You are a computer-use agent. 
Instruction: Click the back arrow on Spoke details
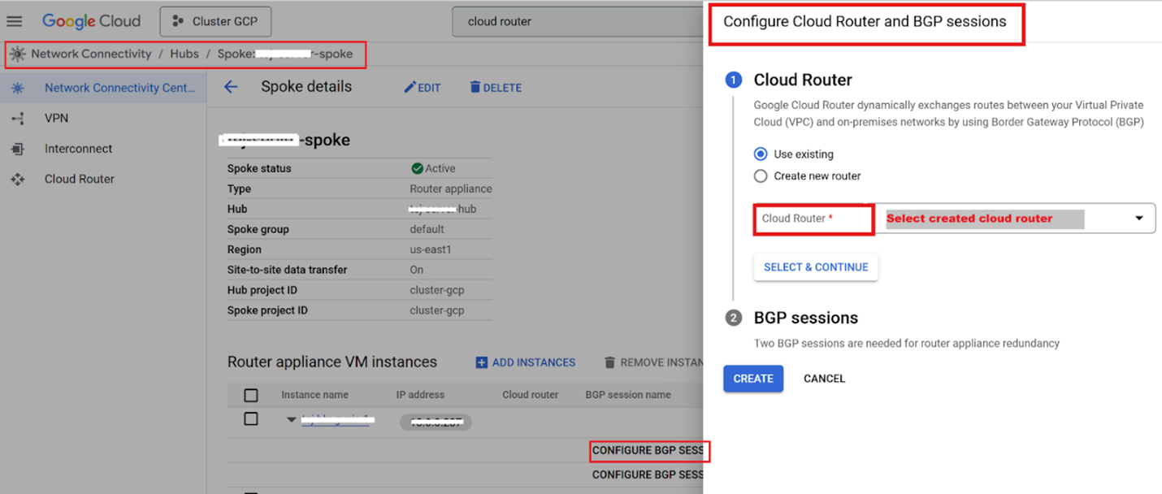(231, 87)
